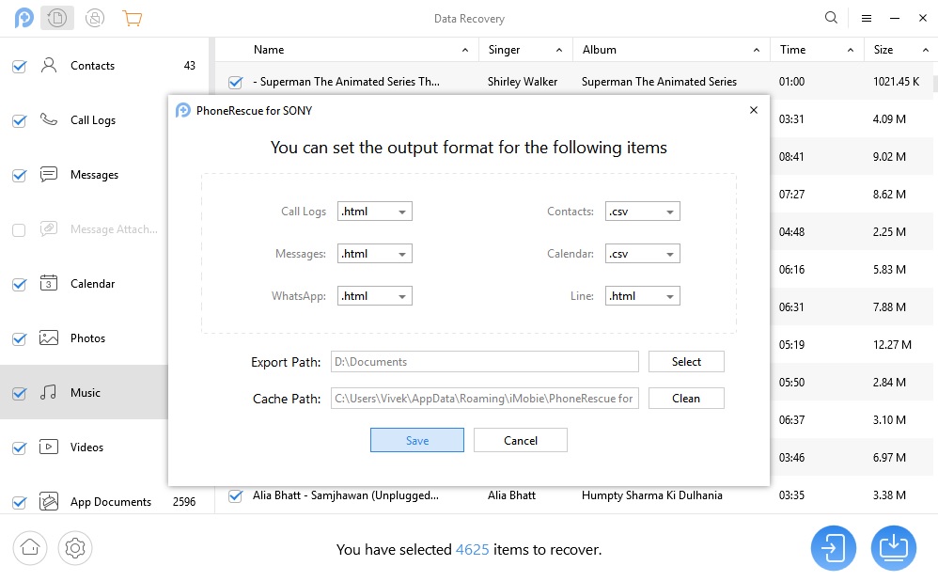This screenshot has height=581, width=938.
Task: Toggle the Call Logs checkbox
Action: 19,121
